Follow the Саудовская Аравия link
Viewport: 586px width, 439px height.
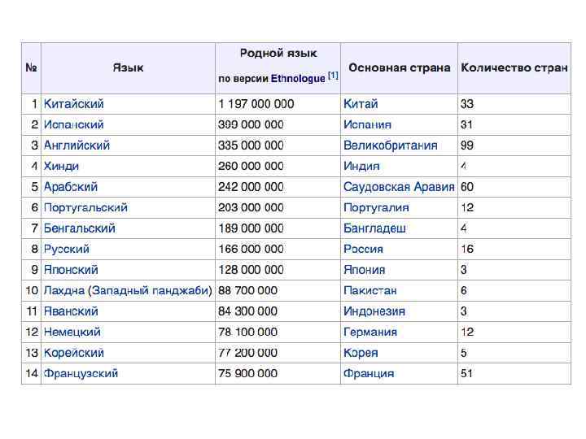399,187
